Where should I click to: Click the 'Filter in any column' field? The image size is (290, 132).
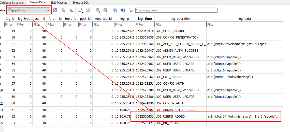coord(176,10)
